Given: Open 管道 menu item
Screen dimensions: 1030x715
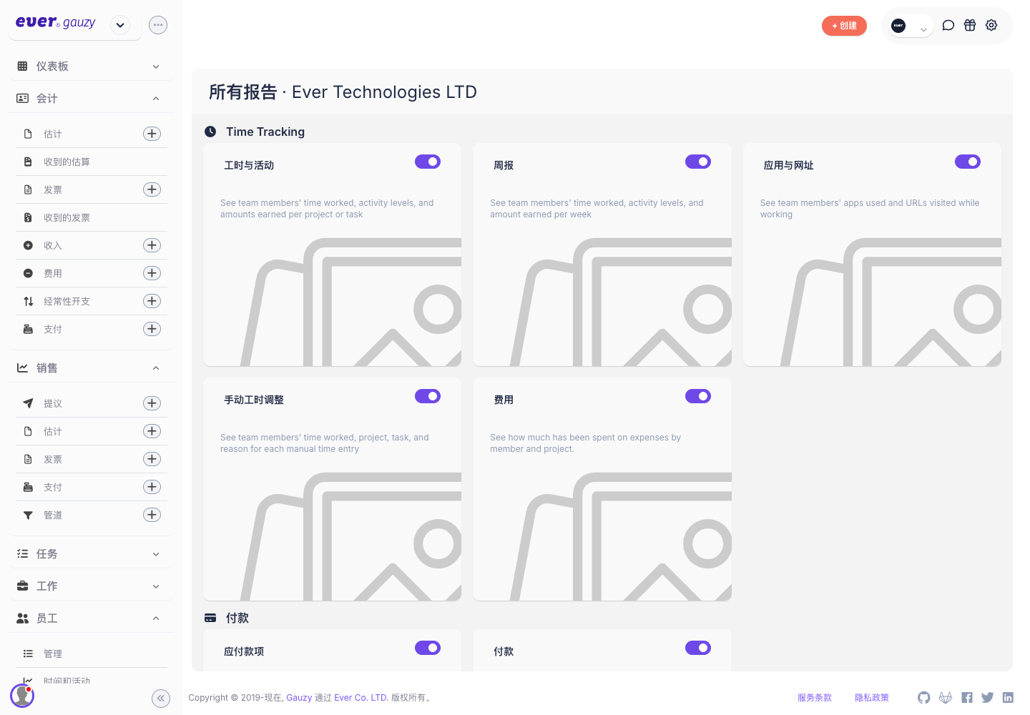Looking at the screenshot, I should [53, 515].
